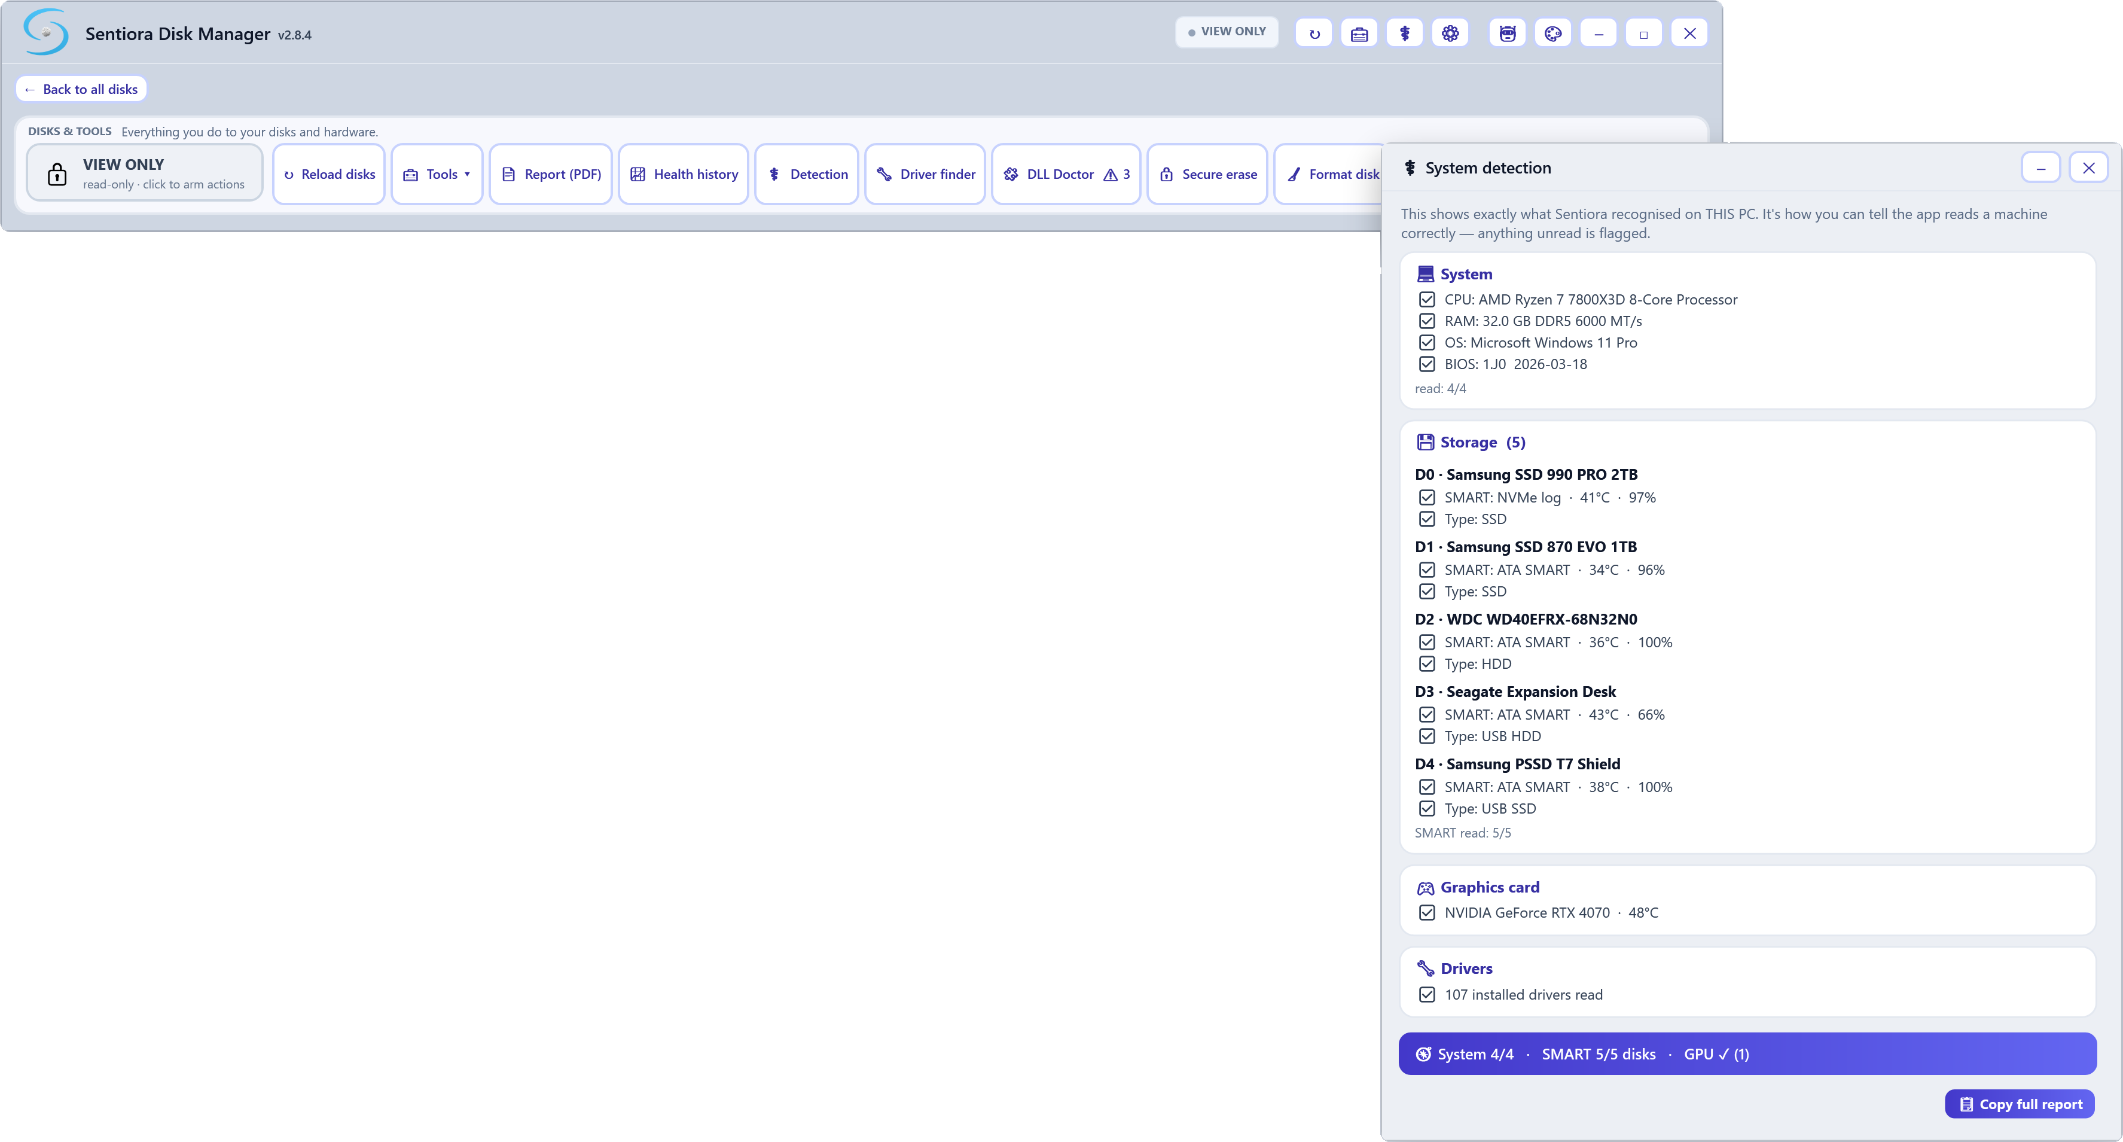This screenshot has width=2123, height=1142.
Task: Close the System detection panel
Action: 2088,168
